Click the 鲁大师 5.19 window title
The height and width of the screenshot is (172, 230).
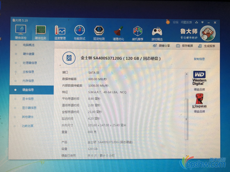[x=20, y=20]
